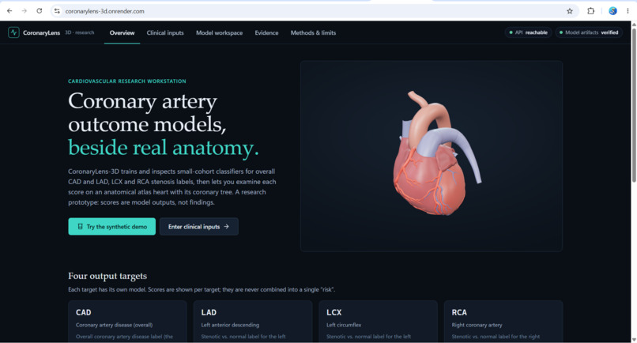Start the Try the synthetic demo button
Screen dimensions: 637x343
[x=111, y=226]
